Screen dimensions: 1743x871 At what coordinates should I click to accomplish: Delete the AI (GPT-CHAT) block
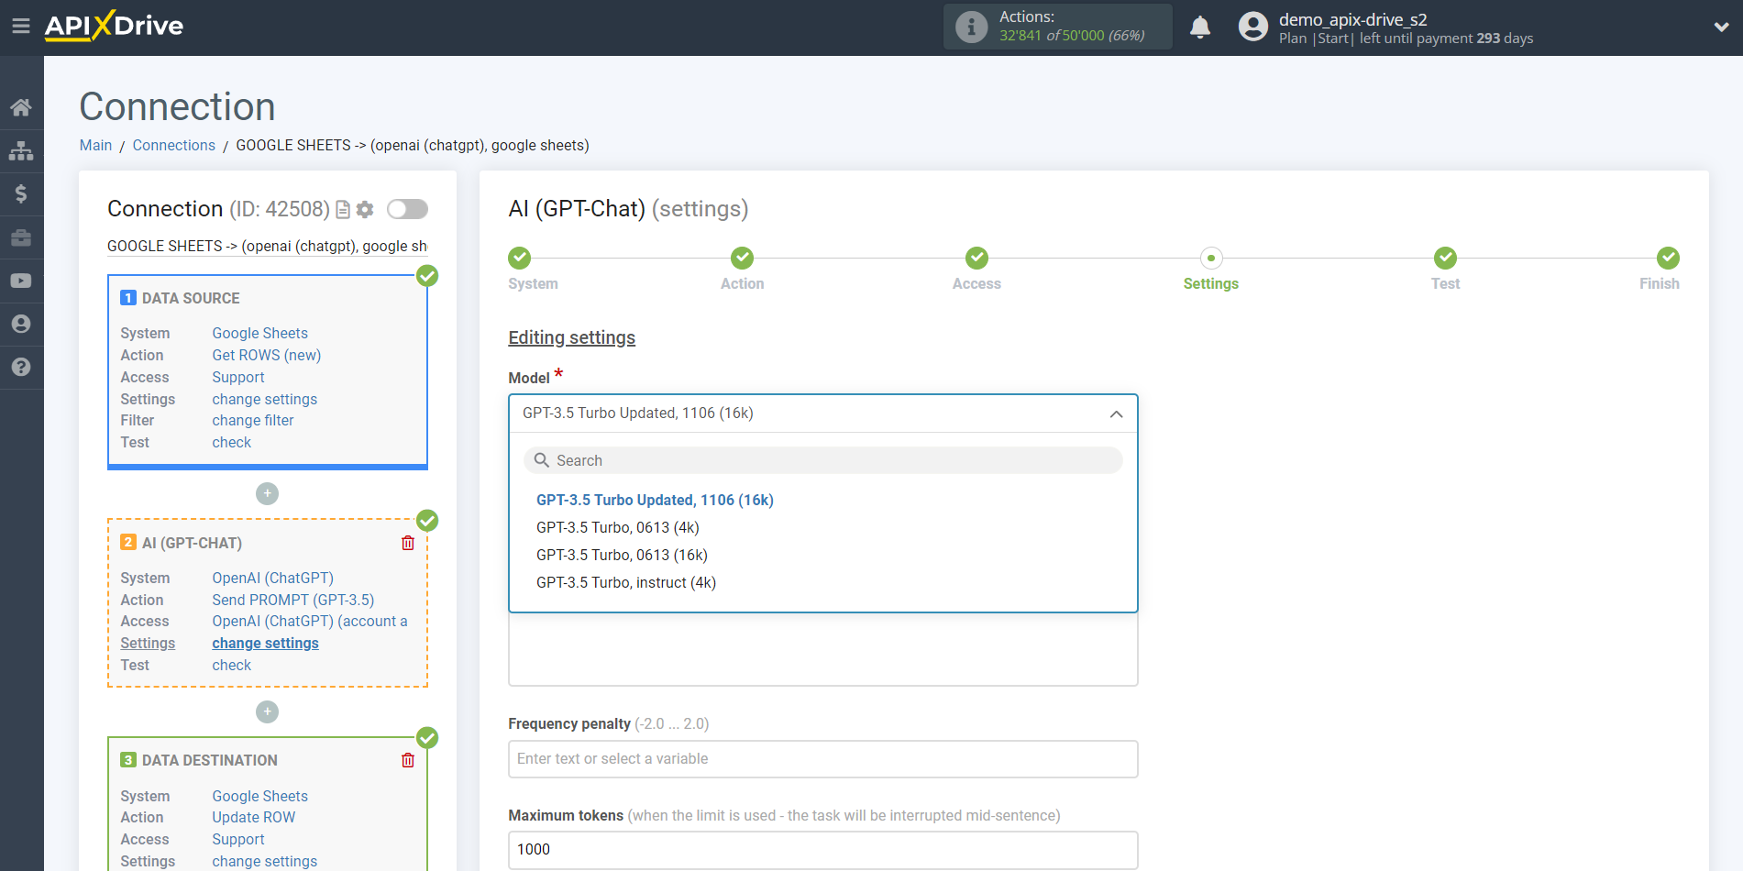pos(408,543)
